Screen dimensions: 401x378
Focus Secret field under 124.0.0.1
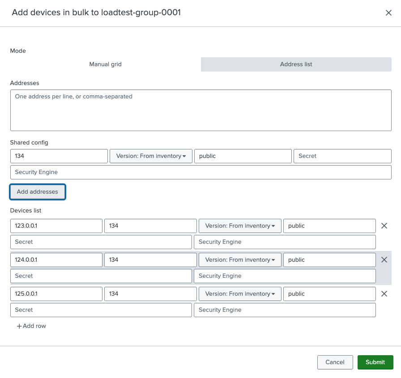[x=101, y=276]
